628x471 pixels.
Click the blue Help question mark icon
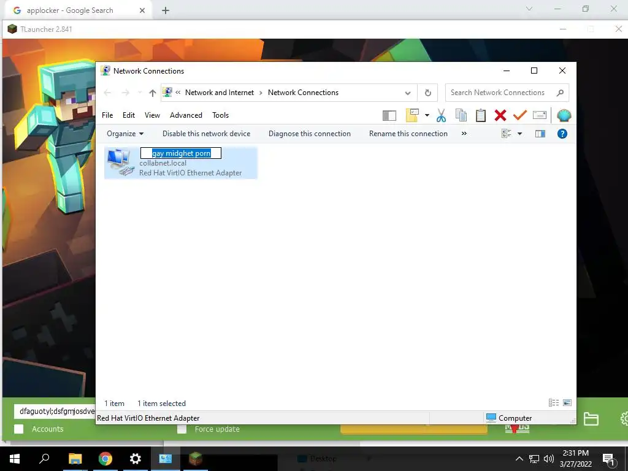[562, 134]
